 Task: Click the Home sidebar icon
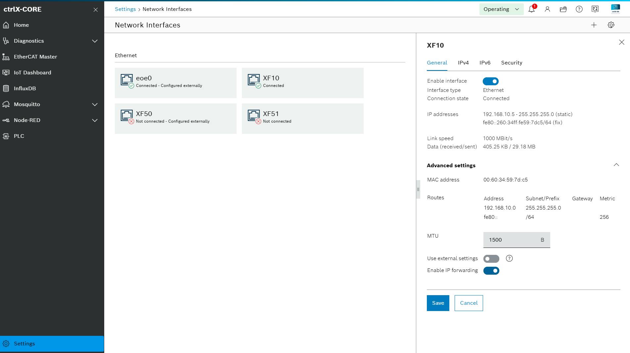[6, 25]
